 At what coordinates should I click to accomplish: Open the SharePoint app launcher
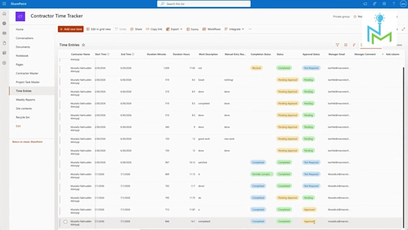coord(4,4)
